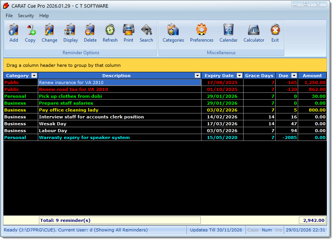Open the Description column filter dropdown
The height and width of the screenshot is (241, 334).
click(x=197, y=76)
